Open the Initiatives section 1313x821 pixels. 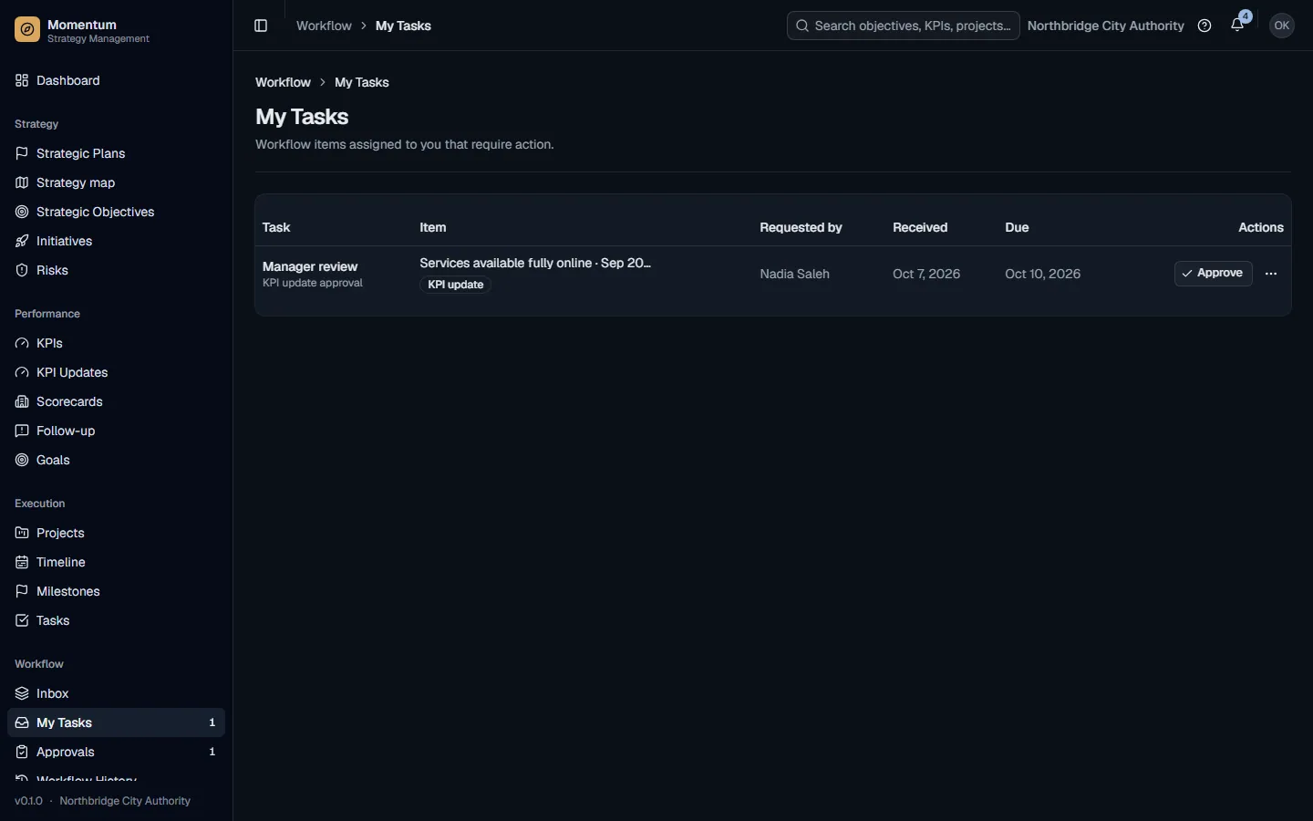click(116, 241)
